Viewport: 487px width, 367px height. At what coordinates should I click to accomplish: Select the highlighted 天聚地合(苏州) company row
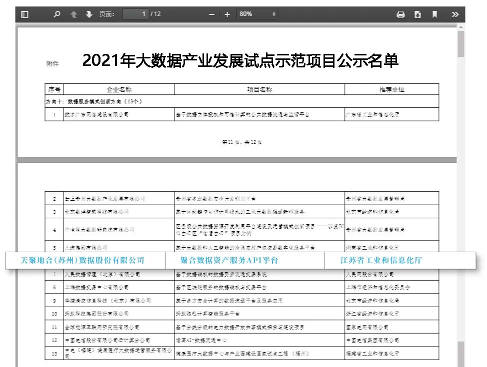coord(82,260)
